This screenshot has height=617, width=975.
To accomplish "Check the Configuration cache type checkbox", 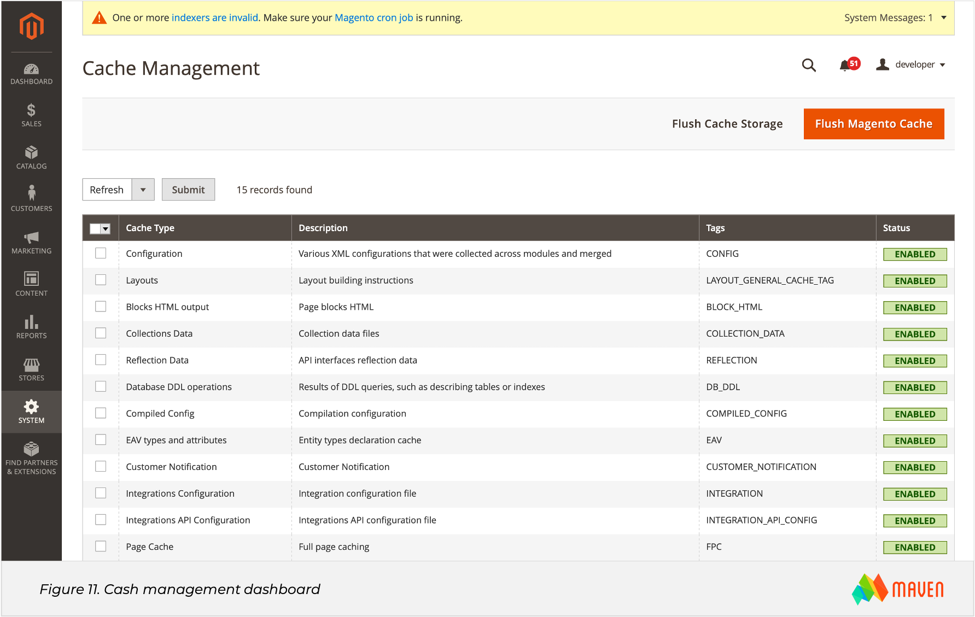I will pyautogui.click(x=101, y=253).
